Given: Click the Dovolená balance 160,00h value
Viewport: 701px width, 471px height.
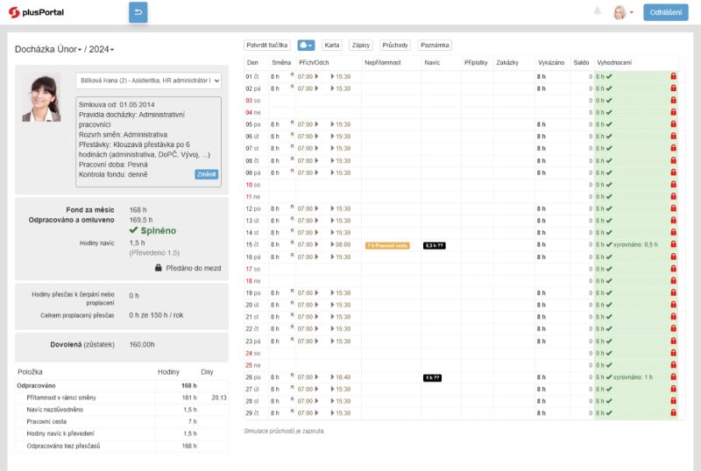Looking at the screenshot, I should click(x=142, y=345).
